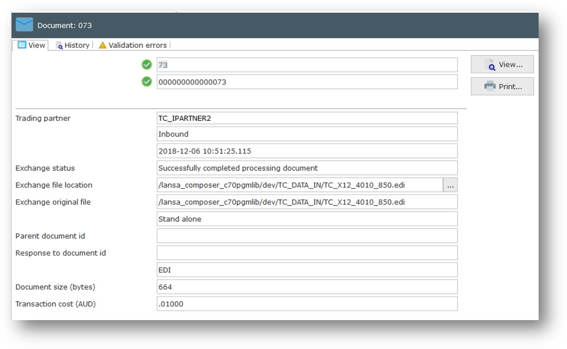Click the Transaction cost (AUD) field

[307, 304]
